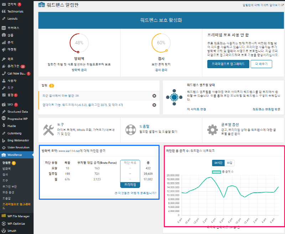Viewport: 285px width, 234px height.
Task: Click the 도구 crossed-tools icon in main panel
Action: (x=48, y=130)
